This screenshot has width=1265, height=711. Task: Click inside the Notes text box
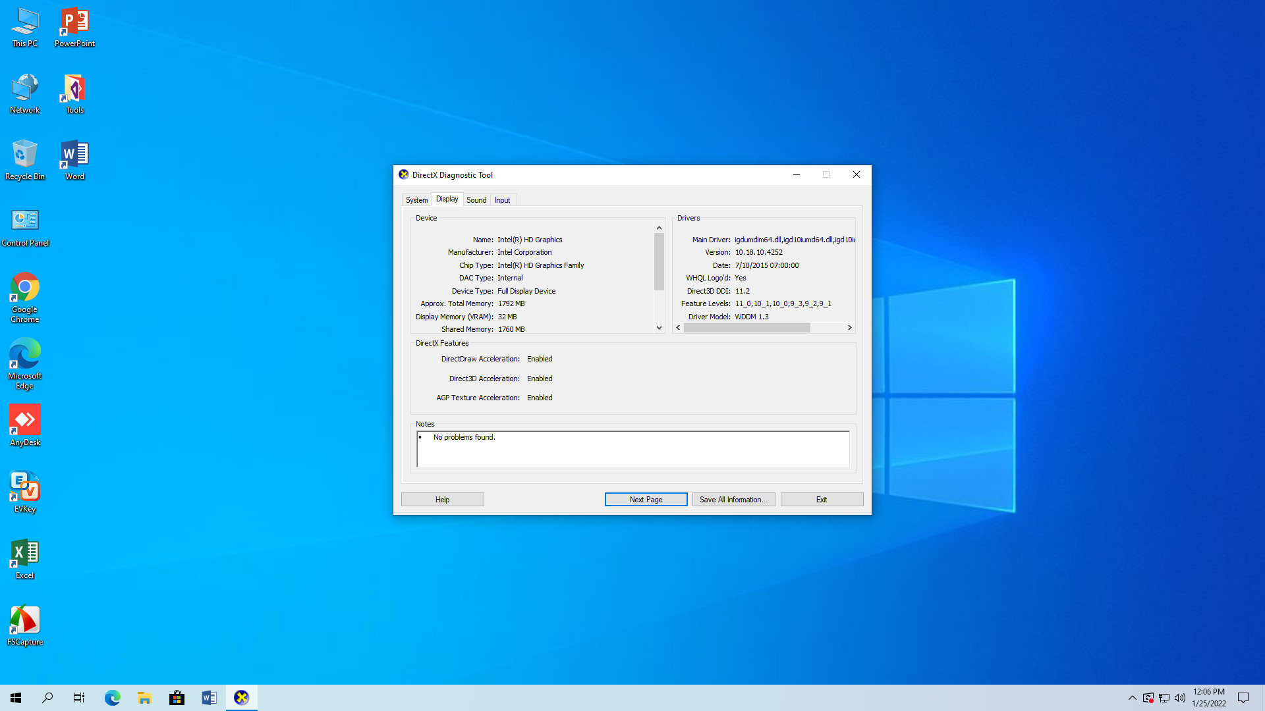[633, 449]
